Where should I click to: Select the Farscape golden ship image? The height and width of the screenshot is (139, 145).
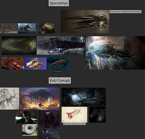coord(58,63)
